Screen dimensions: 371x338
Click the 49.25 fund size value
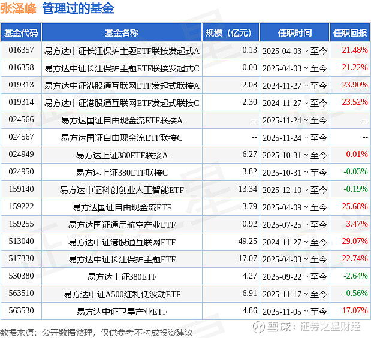coord(248,242)
